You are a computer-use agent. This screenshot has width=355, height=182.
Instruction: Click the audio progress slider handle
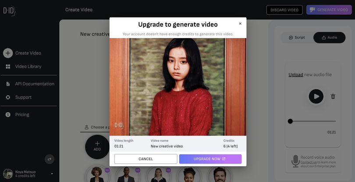pyautogui.click(x=290, y=122)
